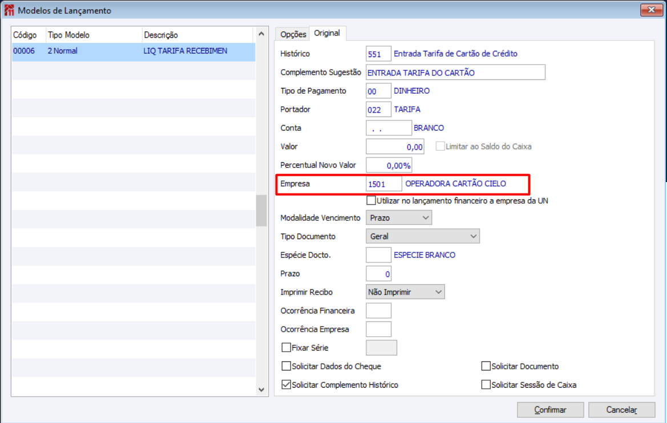This screenshot has width=667, height=423.
Task: Focus the Ocorrência Empresa field
Action: (378, 329)
